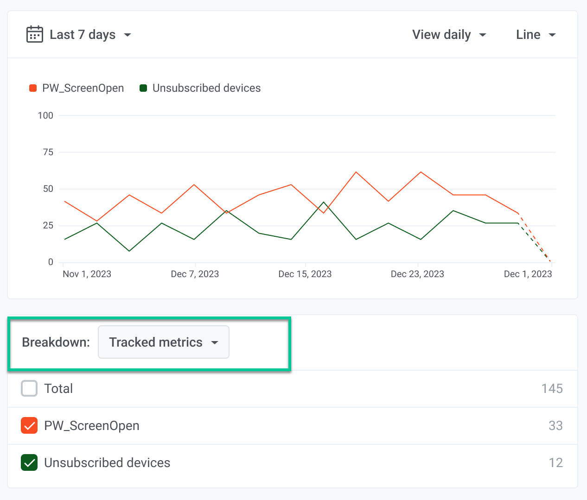
Task: Click the green Unsubscribed devices legend swatch
Action: coord(143,88)
